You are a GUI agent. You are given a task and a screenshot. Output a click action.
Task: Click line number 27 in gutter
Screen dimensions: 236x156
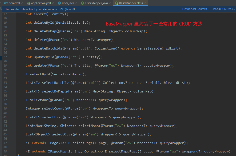pos(5,57)
